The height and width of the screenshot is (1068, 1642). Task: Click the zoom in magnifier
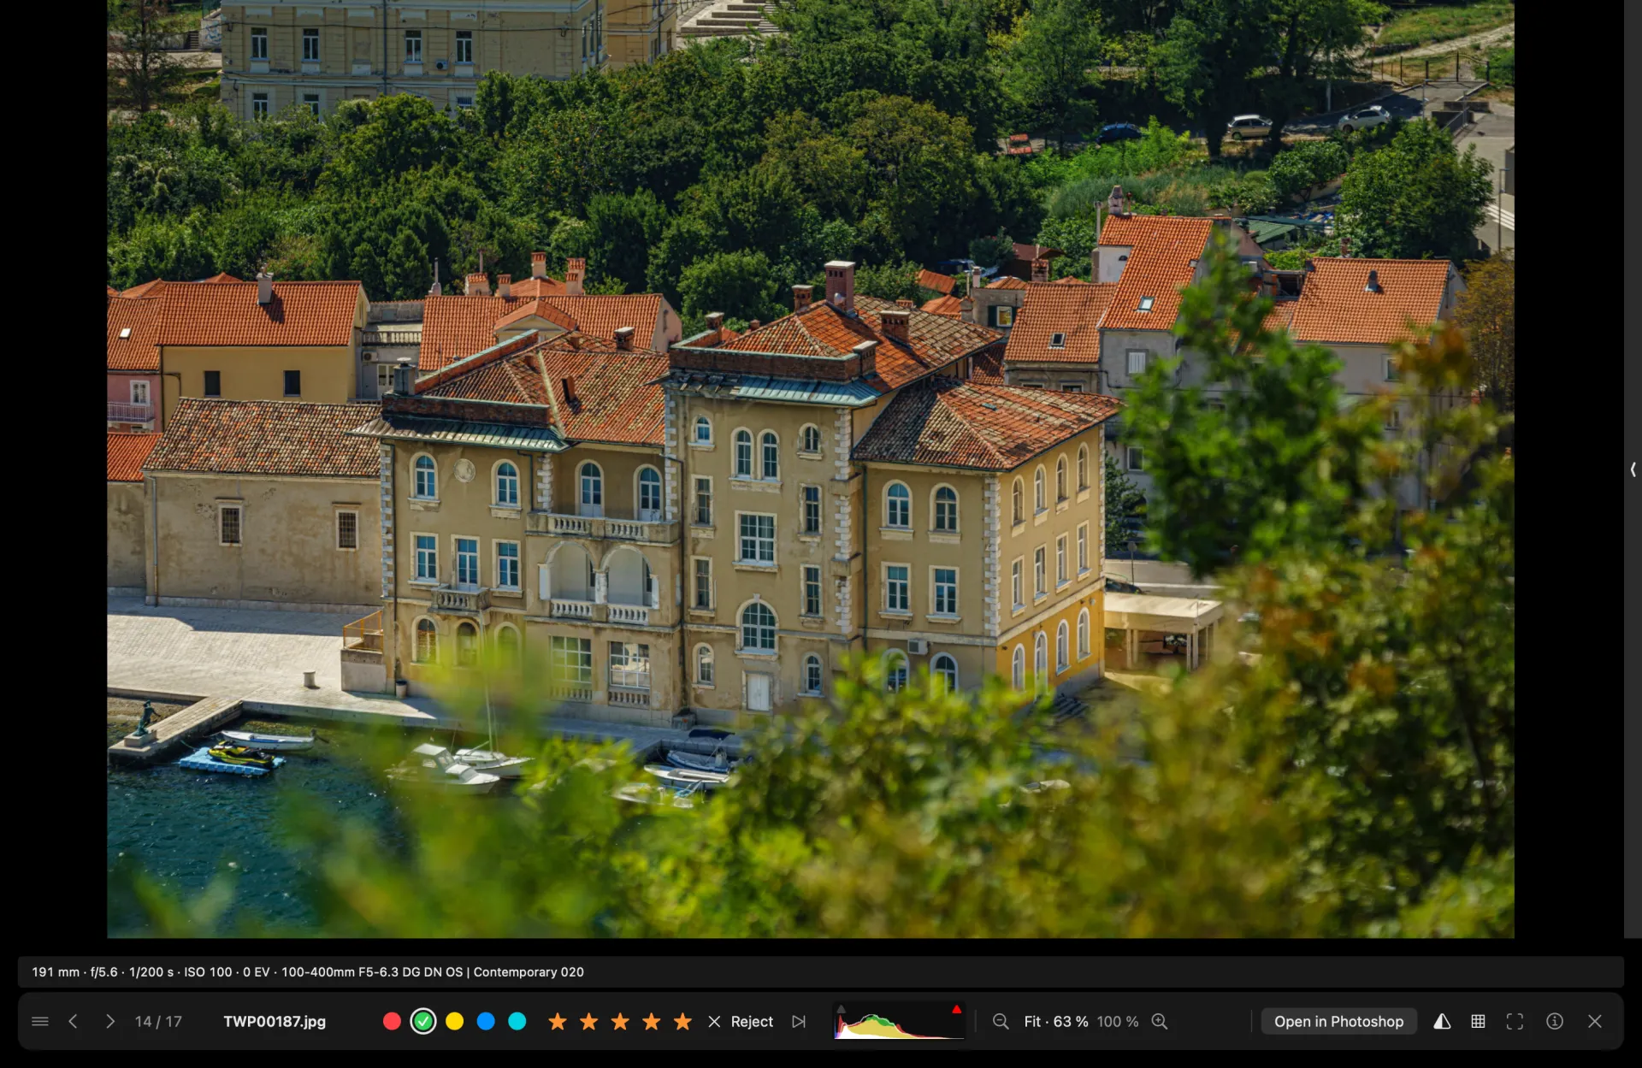coord(1160,1021)
